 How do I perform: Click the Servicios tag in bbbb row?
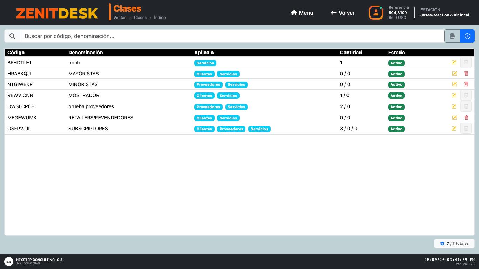pyautogui.click(x=205, y=63)
